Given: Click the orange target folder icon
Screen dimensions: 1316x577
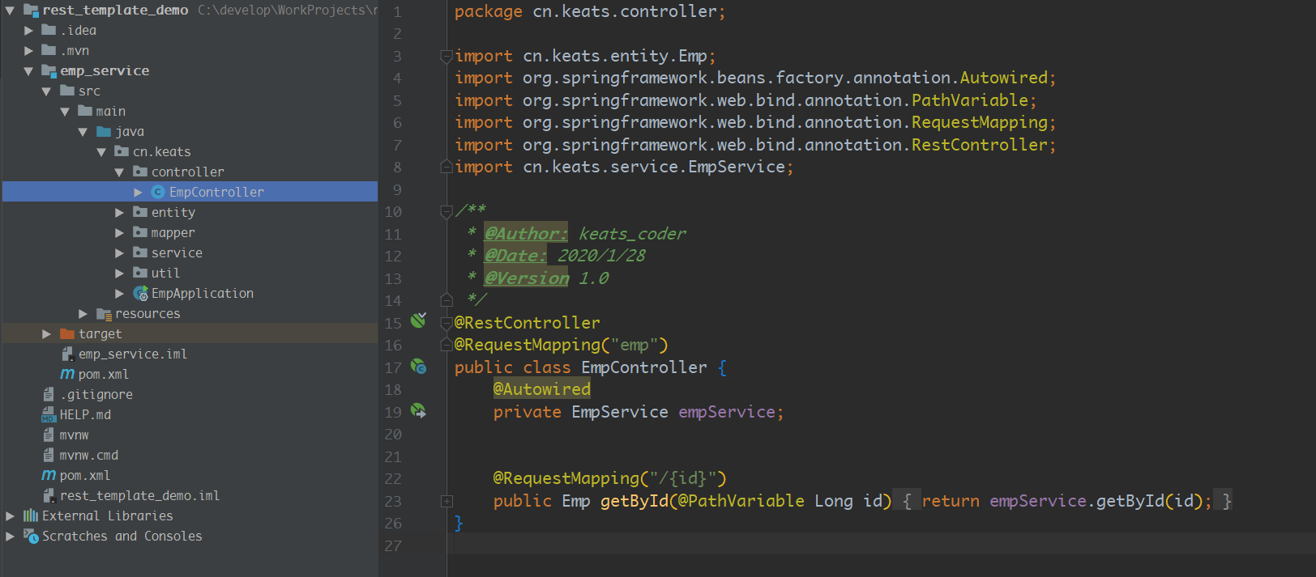Looking at the screenshot, I should tap(67, 333).
